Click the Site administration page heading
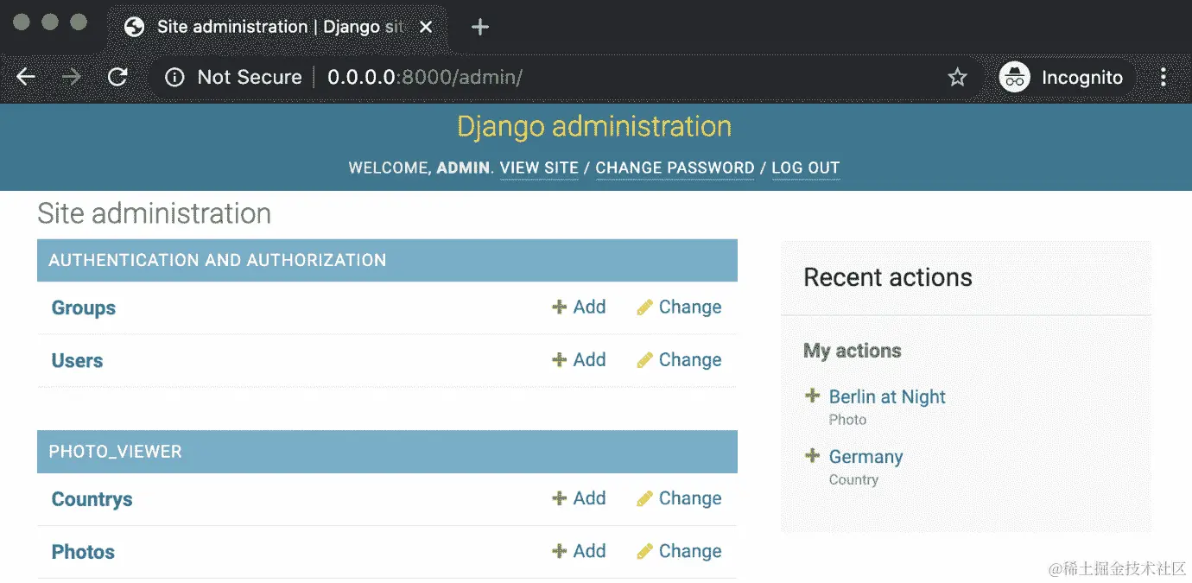This screenshot has width=1192, height=583. click(154, 213)
